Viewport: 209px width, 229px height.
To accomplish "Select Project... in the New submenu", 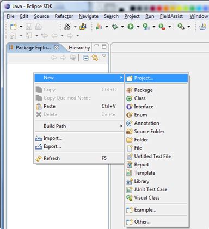I will click(x=157, y=78).
